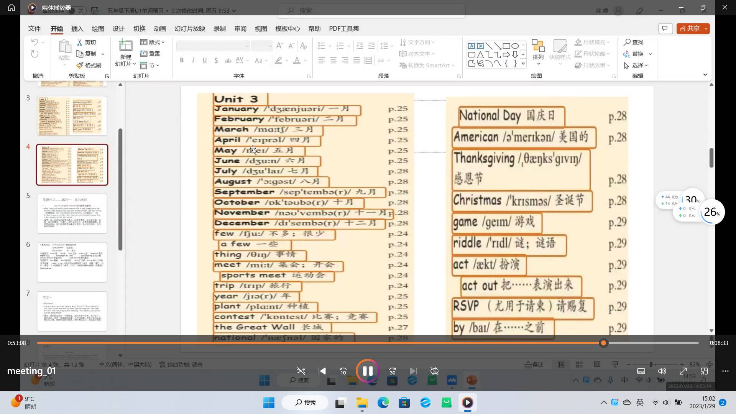Clear all formatting icon
The image size is (736, 414).
304,46
